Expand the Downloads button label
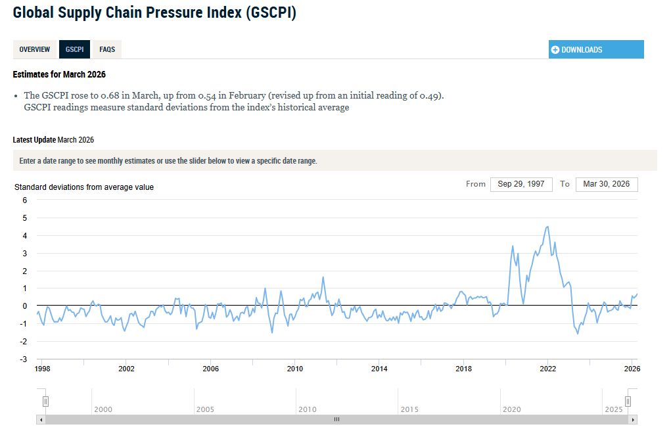The image size is (671, 437). click(x=582, y=50)
